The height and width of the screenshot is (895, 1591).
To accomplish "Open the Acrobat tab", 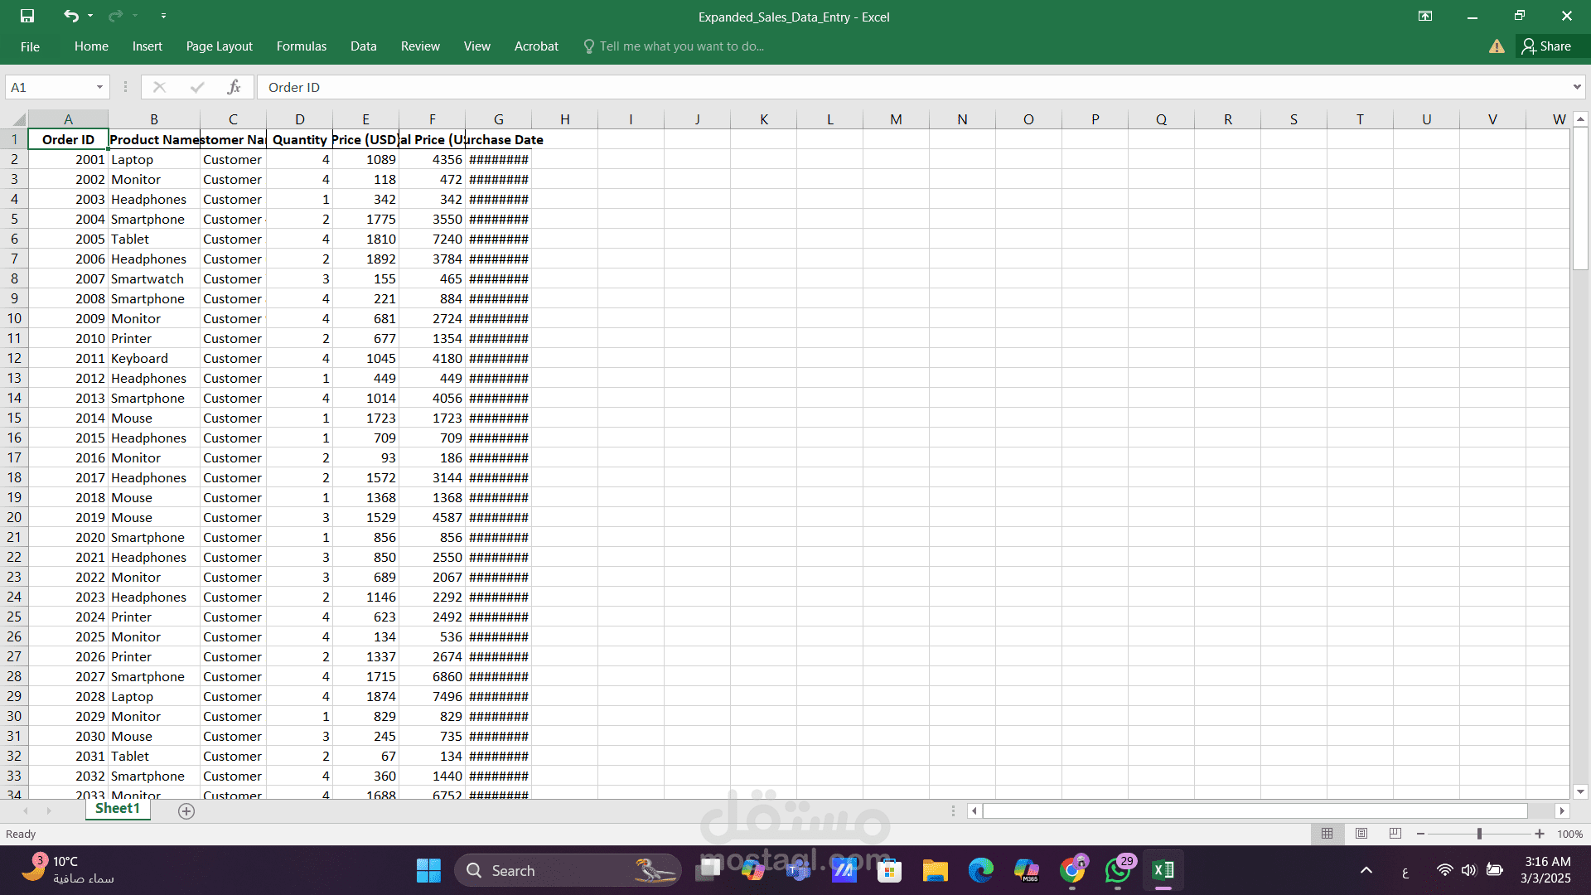I will (x=536, y=46).
